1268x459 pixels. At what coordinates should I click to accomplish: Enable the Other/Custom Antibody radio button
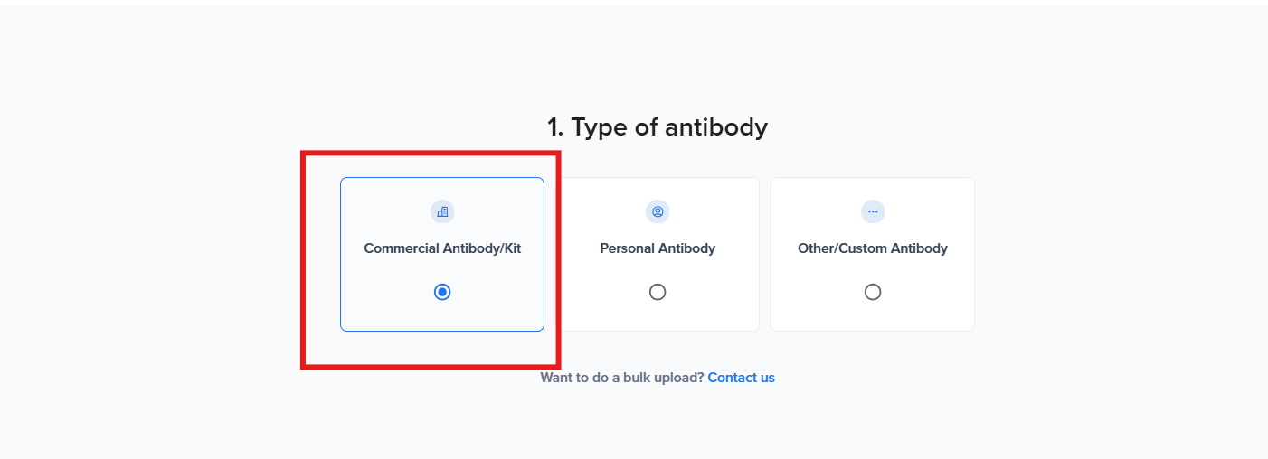[x=873, y=292]
